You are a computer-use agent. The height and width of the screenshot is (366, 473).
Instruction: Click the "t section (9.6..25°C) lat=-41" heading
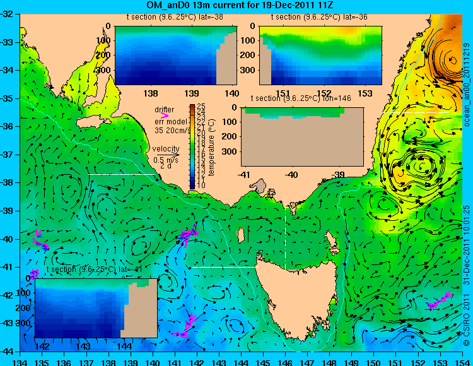[95, 269]
